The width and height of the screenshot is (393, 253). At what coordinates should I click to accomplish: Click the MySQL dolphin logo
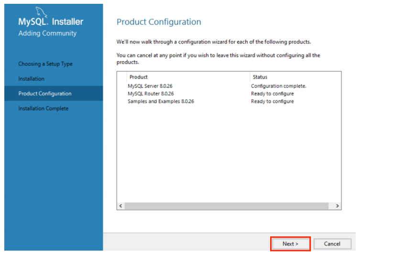click(41, 12)
